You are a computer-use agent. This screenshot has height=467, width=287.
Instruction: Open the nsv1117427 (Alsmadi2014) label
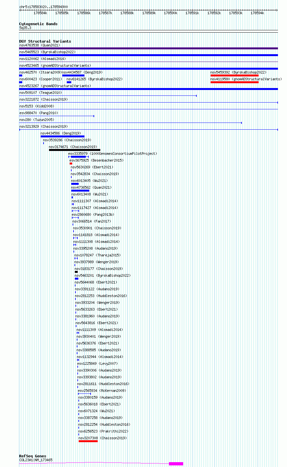click(95, 208)
